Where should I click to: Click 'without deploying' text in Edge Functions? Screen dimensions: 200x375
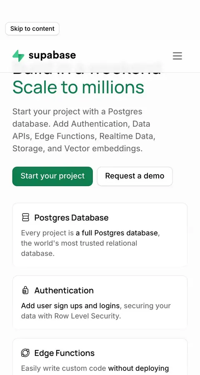point(138,368)
